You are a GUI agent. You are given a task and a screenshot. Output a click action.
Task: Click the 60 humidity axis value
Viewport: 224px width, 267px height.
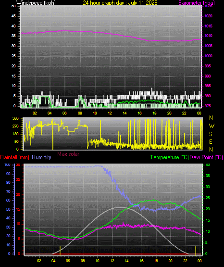coord(8,200)
